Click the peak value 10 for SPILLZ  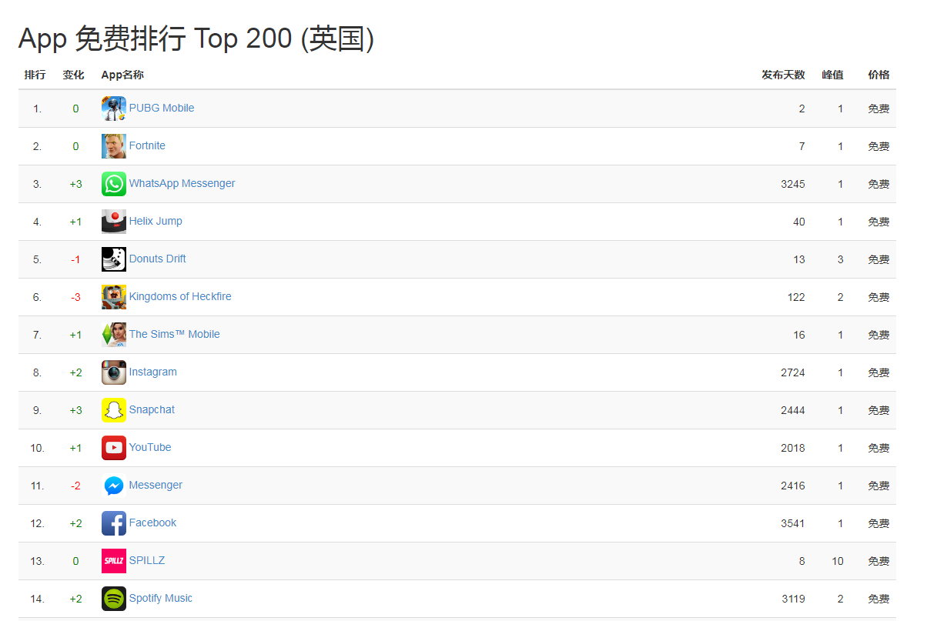click(x=838, y=561)
